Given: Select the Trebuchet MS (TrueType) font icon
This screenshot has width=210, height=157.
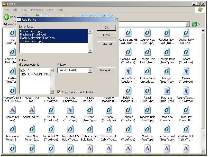Looking at the screenshot, I should click(x=51, y=129).
